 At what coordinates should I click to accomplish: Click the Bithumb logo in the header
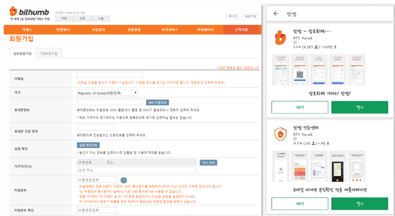[29, 11]
